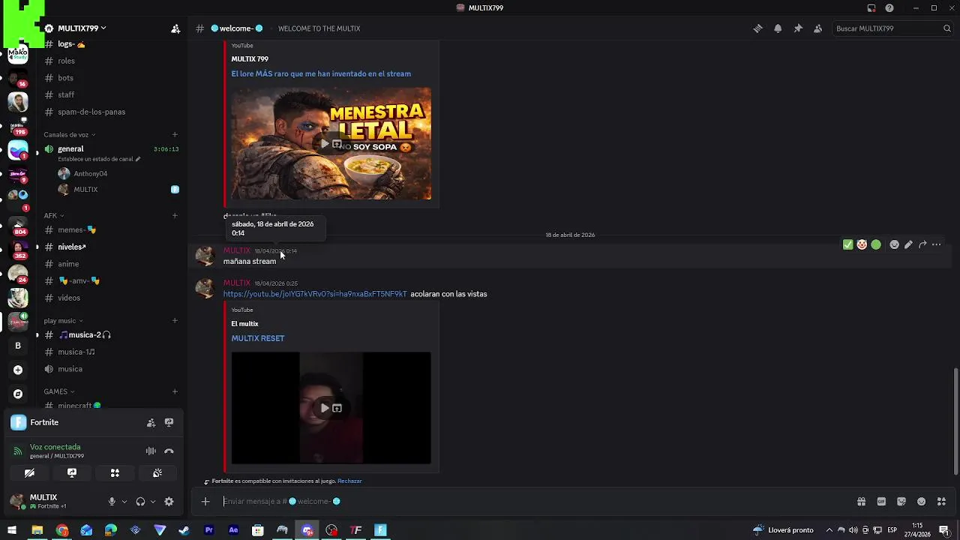Collapse the Canales de voz category
This screenshot has height=540, width=960.
pos(69,135)
